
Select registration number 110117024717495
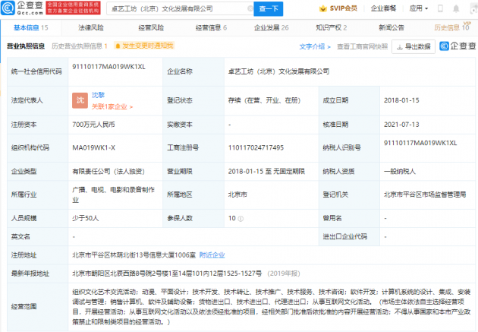pos(256,147)
